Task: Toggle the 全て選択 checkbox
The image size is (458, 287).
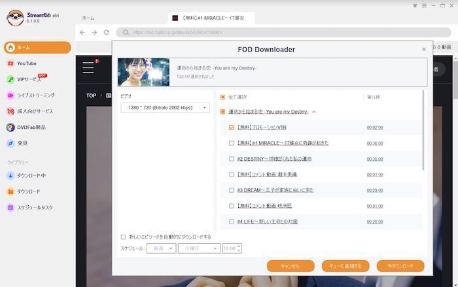Action: click(x=222, y=97)
